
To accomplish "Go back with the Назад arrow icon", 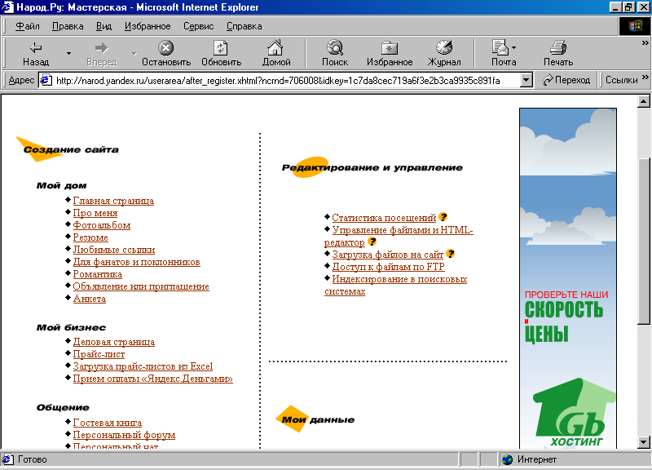I will coord(36,48).
